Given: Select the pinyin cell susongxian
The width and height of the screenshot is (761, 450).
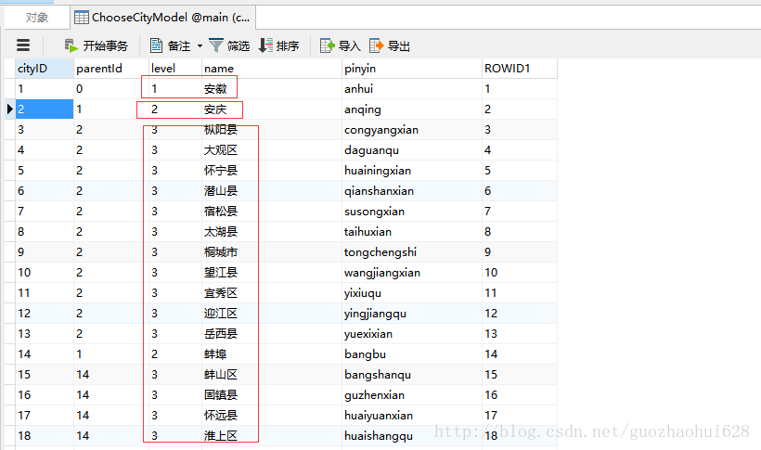Looking at the screenshot, I should (412, 212).
